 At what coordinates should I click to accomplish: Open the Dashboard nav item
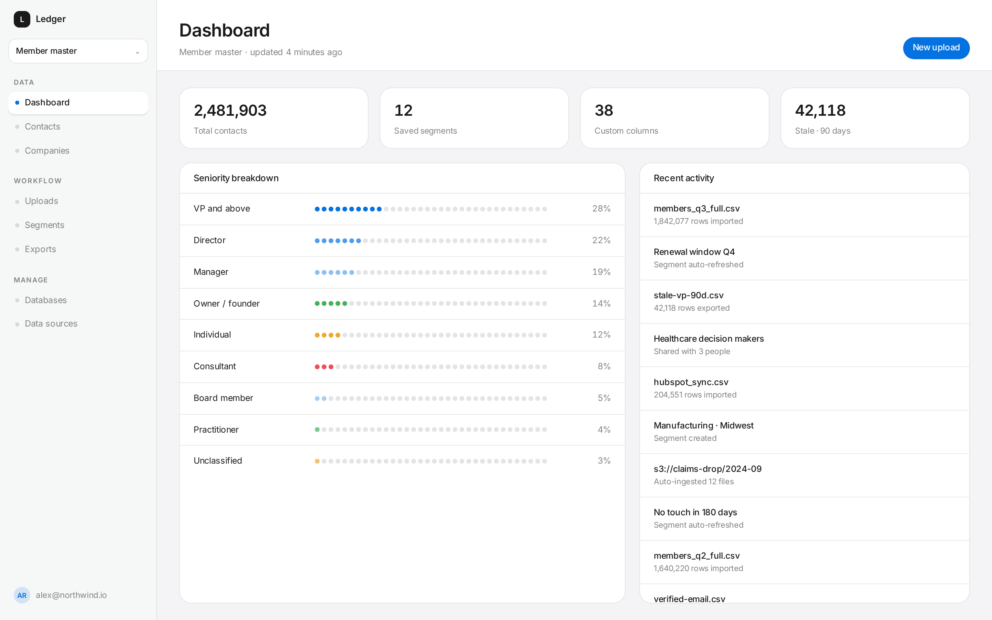pyautogui.click(x=78, y=103)
